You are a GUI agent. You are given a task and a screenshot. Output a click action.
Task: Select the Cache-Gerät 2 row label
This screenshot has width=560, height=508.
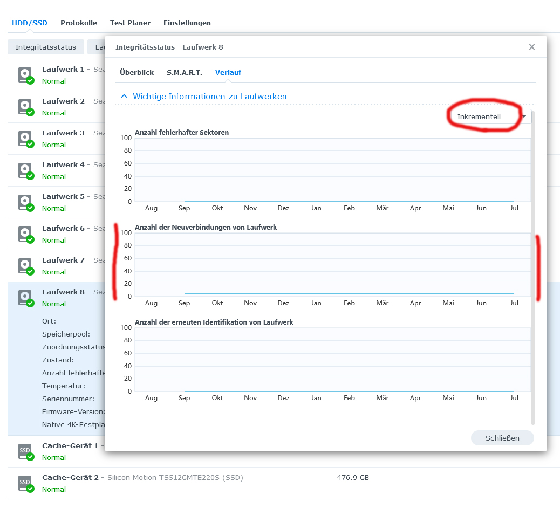click(x=70, y=477)
